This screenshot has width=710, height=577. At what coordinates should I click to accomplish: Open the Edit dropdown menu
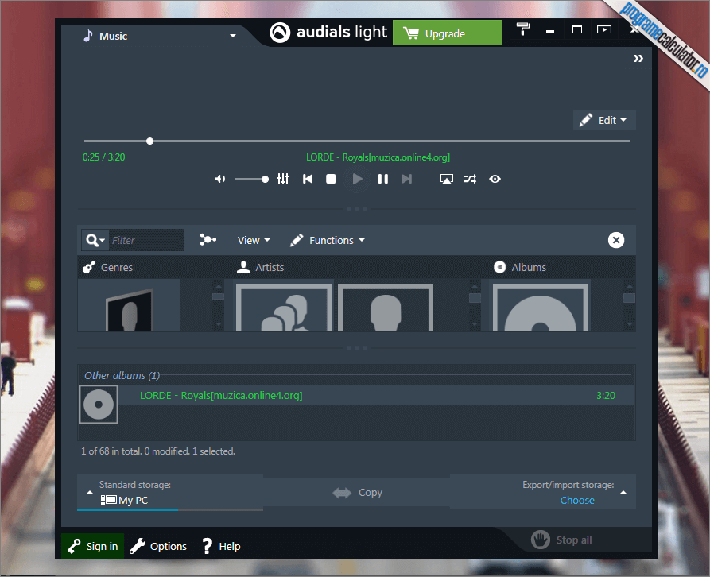(x=604, y=120)
